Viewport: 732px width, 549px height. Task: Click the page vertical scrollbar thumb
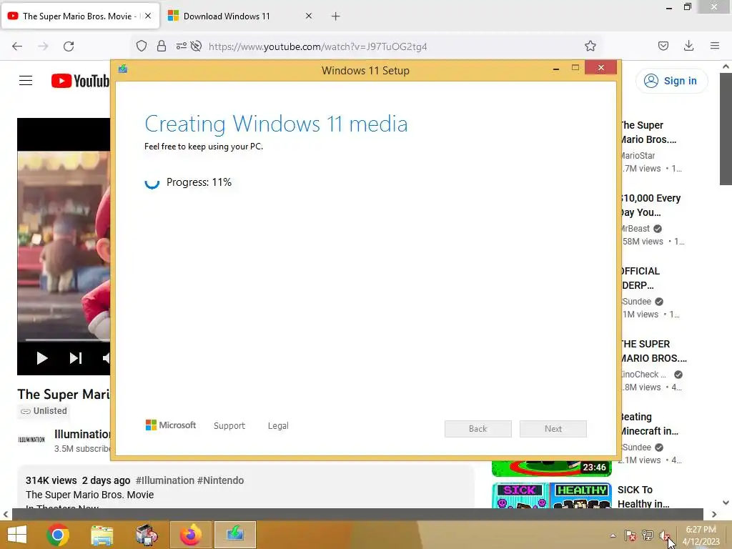(726, 129)
